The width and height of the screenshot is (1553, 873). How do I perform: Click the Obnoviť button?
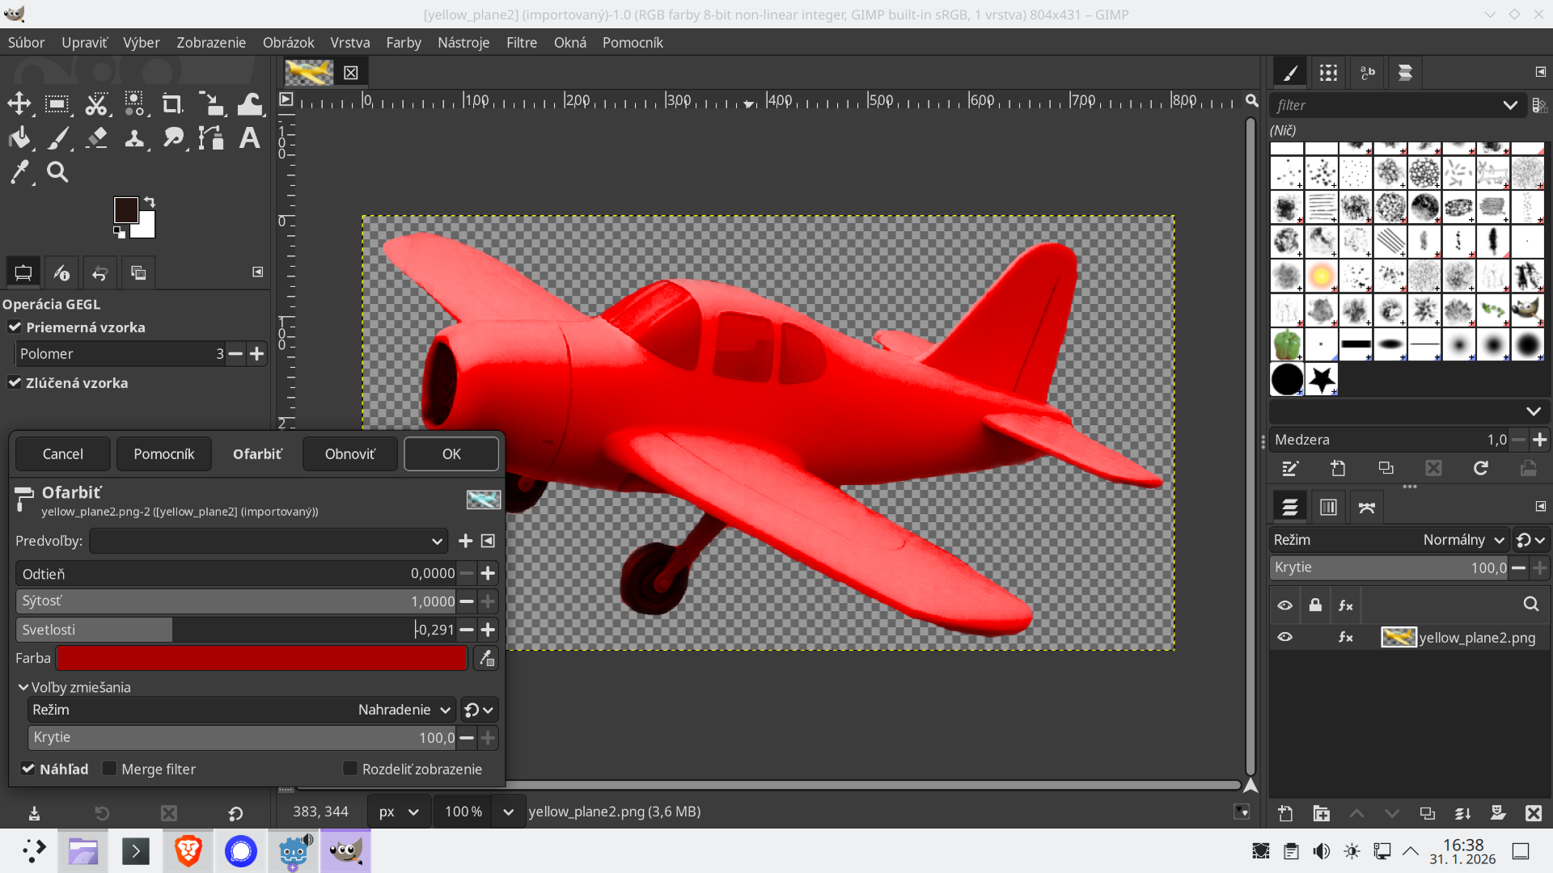click(x=349, y=453)
